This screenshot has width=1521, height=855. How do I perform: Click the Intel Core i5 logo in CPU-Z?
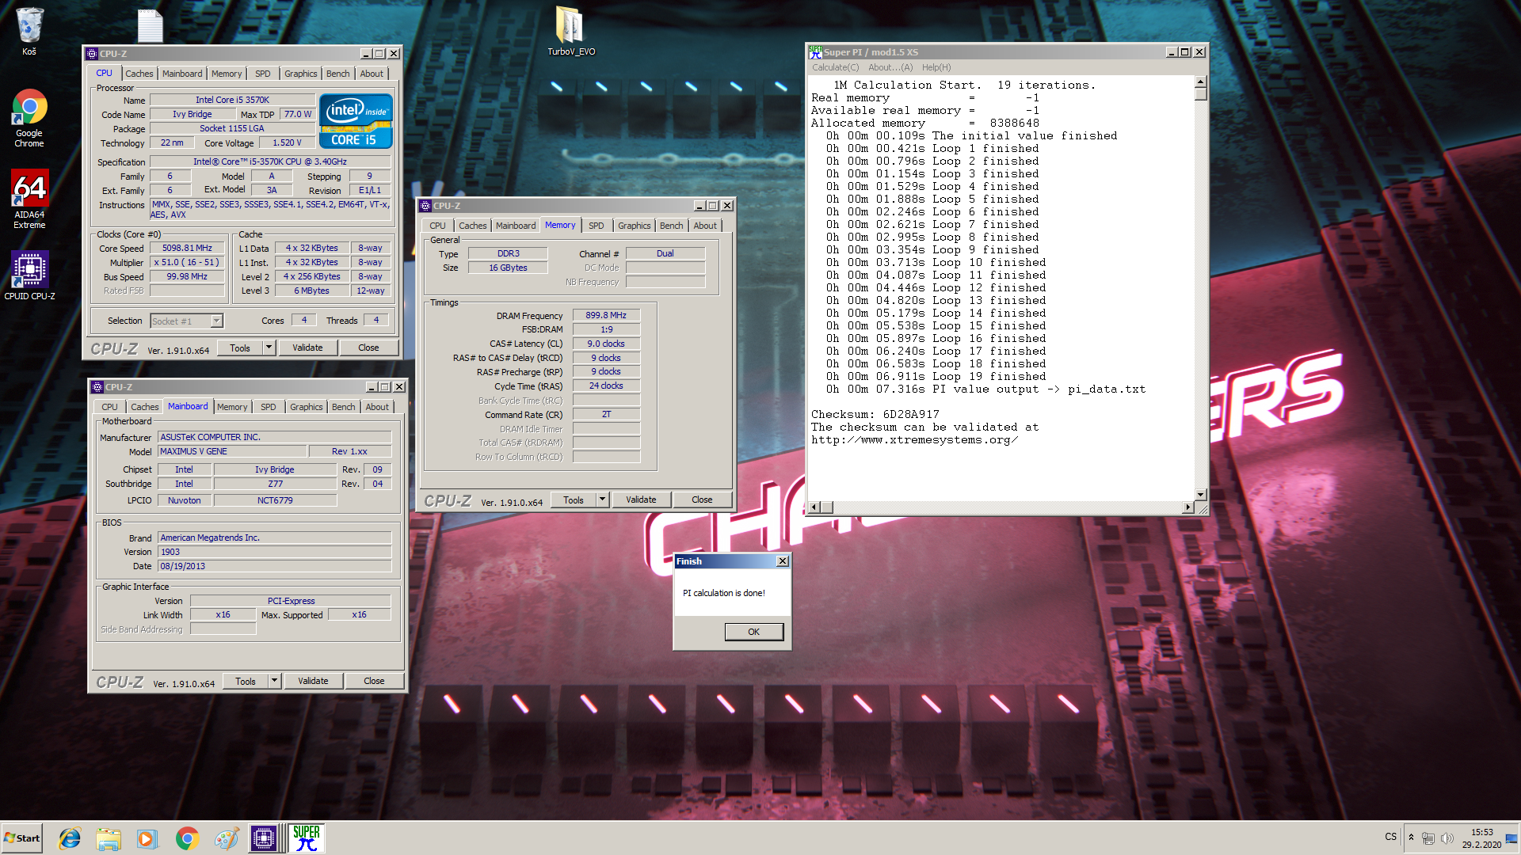point(356,121)
